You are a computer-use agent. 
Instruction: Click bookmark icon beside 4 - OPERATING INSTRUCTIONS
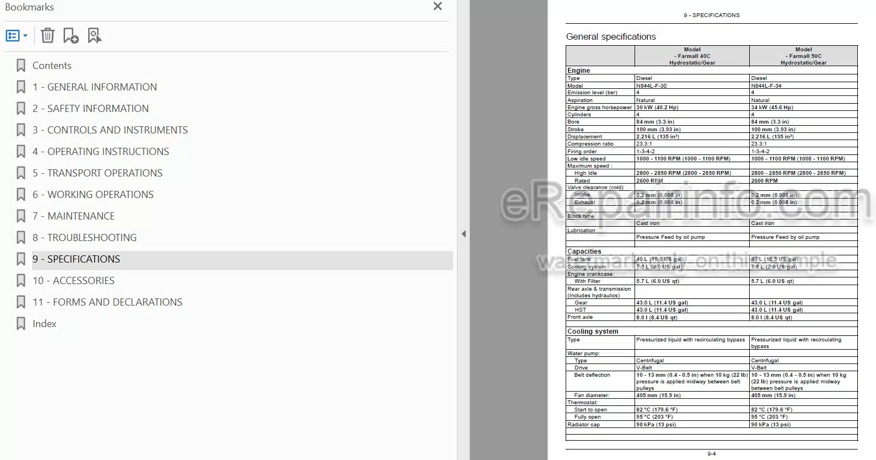[x=21, y=152]
